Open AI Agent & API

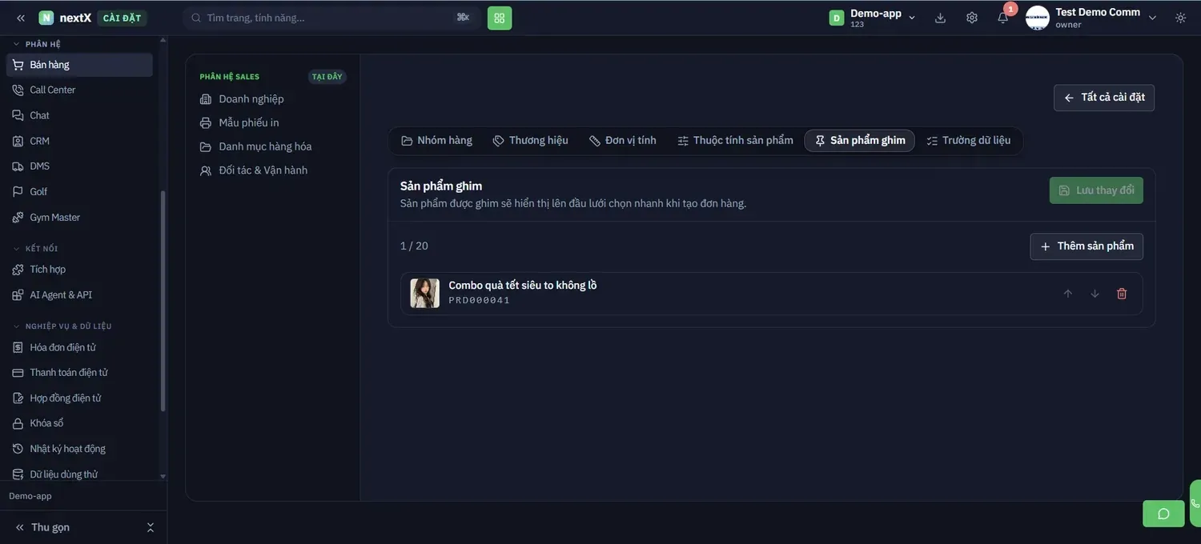(79, 295)
